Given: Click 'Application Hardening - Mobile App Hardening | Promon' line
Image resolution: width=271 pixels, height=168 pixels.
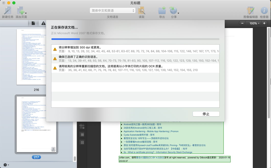Looking at the screenshot, I should pos(151,131).
